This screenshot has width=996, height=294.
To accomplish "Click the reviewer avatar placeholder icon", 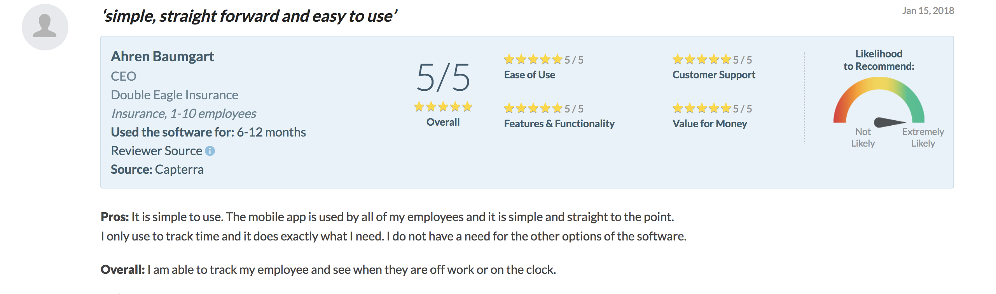I will click(45, 27).
